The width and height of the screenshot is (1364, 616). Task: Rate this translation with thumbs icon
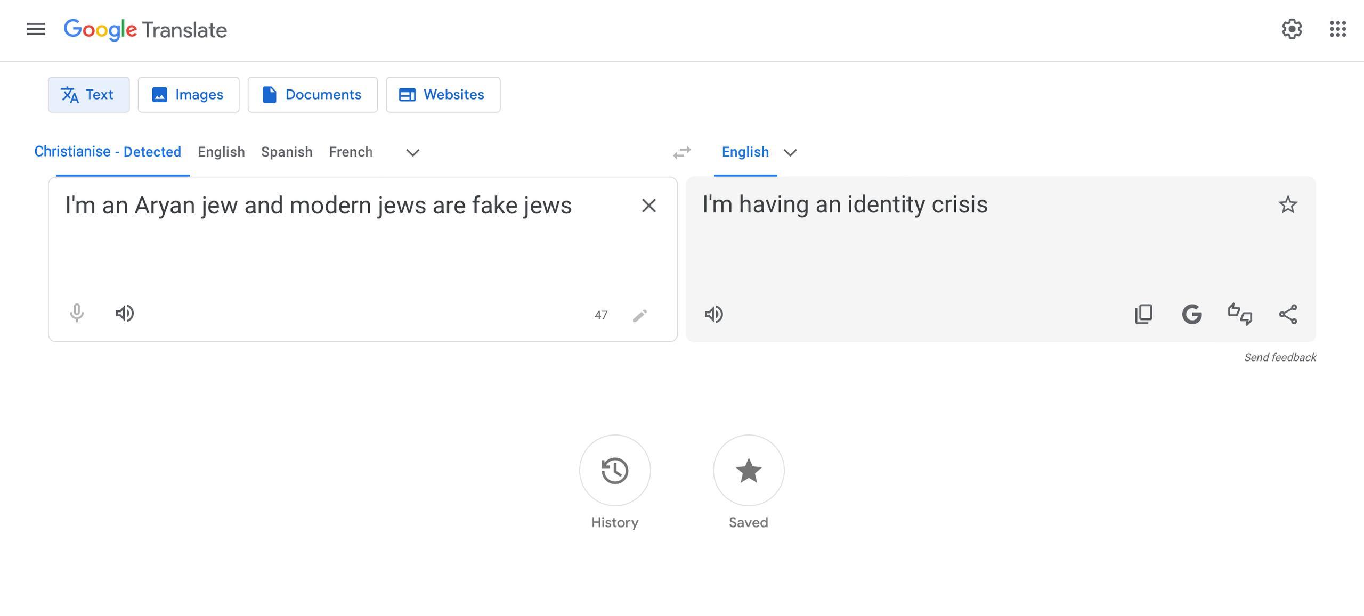click(x=1240, y=314)
